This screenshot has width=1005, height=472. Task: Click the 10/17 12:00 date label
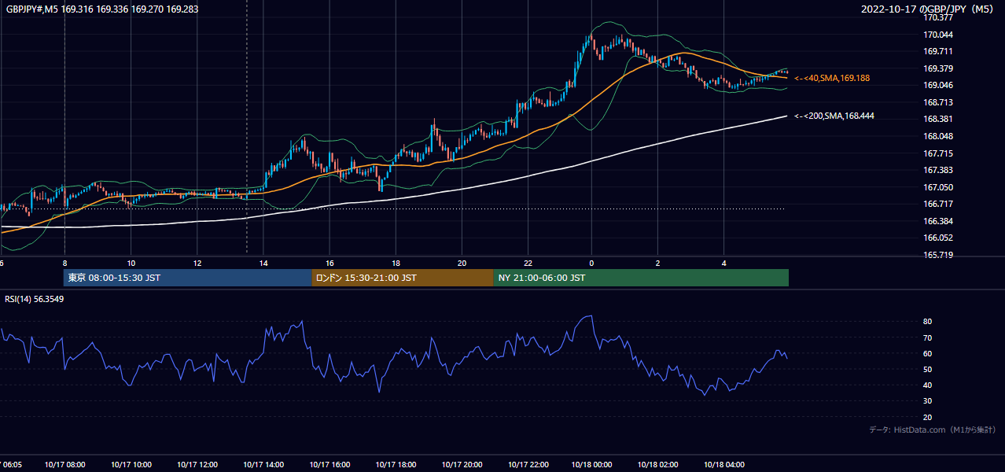tap(197, 465)
